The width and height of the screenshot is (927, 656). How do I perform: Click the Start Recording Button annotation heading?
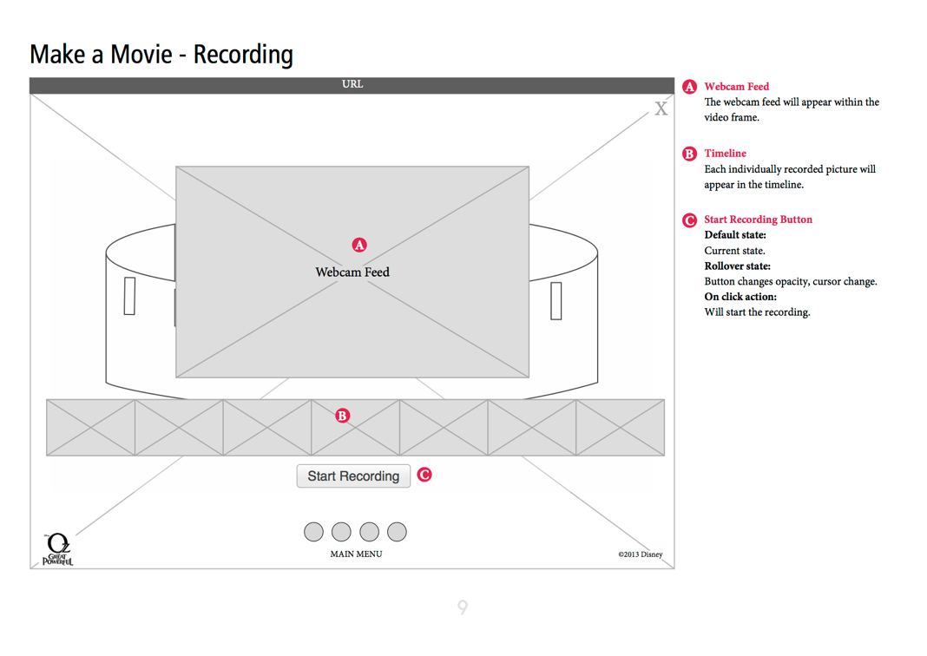click(758, 220)
